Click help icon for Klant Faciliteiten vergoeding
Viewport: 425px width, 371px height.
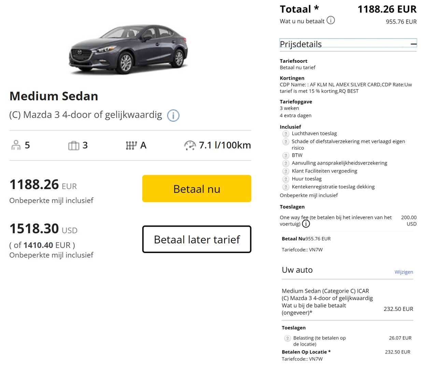click(x=286, y=171)
